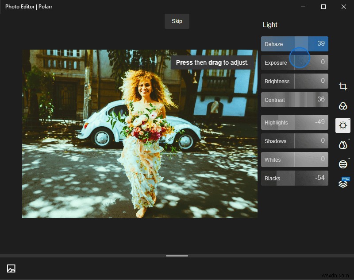The width and height of the screenshot is (354, 280).
Task: Click the Whites slider
Action: (294, 159)
